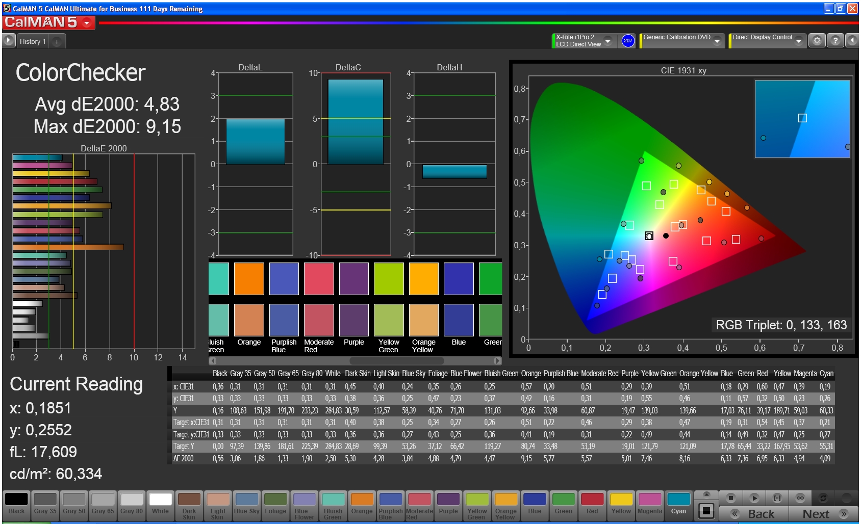Select the Orange Yellow patch button

point(506,506)
